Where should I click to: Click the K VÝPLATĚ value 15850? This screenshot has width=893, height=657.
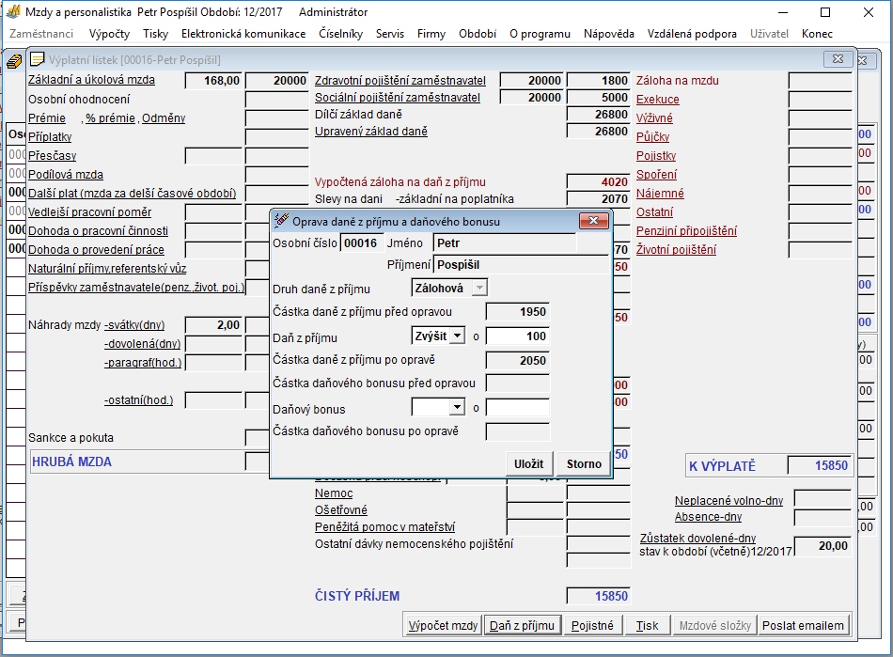820,465
